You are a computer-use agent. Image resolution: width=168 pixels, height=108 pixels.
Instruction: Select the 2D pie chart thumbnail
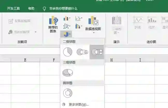68,52
